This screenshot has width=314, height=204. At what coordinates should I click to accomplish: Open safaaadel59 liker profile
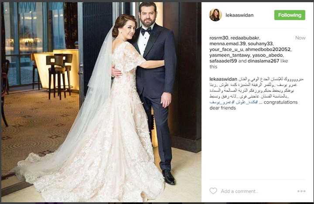pyautogui.click(x=223, y=61)
